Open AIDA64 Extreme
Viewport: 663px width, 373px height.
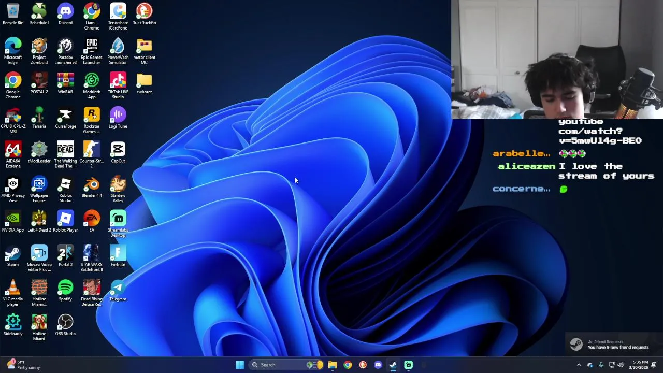point(13,155)
